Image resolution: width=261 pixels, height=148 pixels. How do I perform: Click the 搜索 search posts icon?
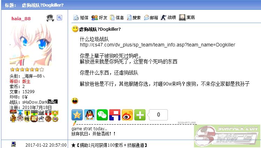coord(134,17)
